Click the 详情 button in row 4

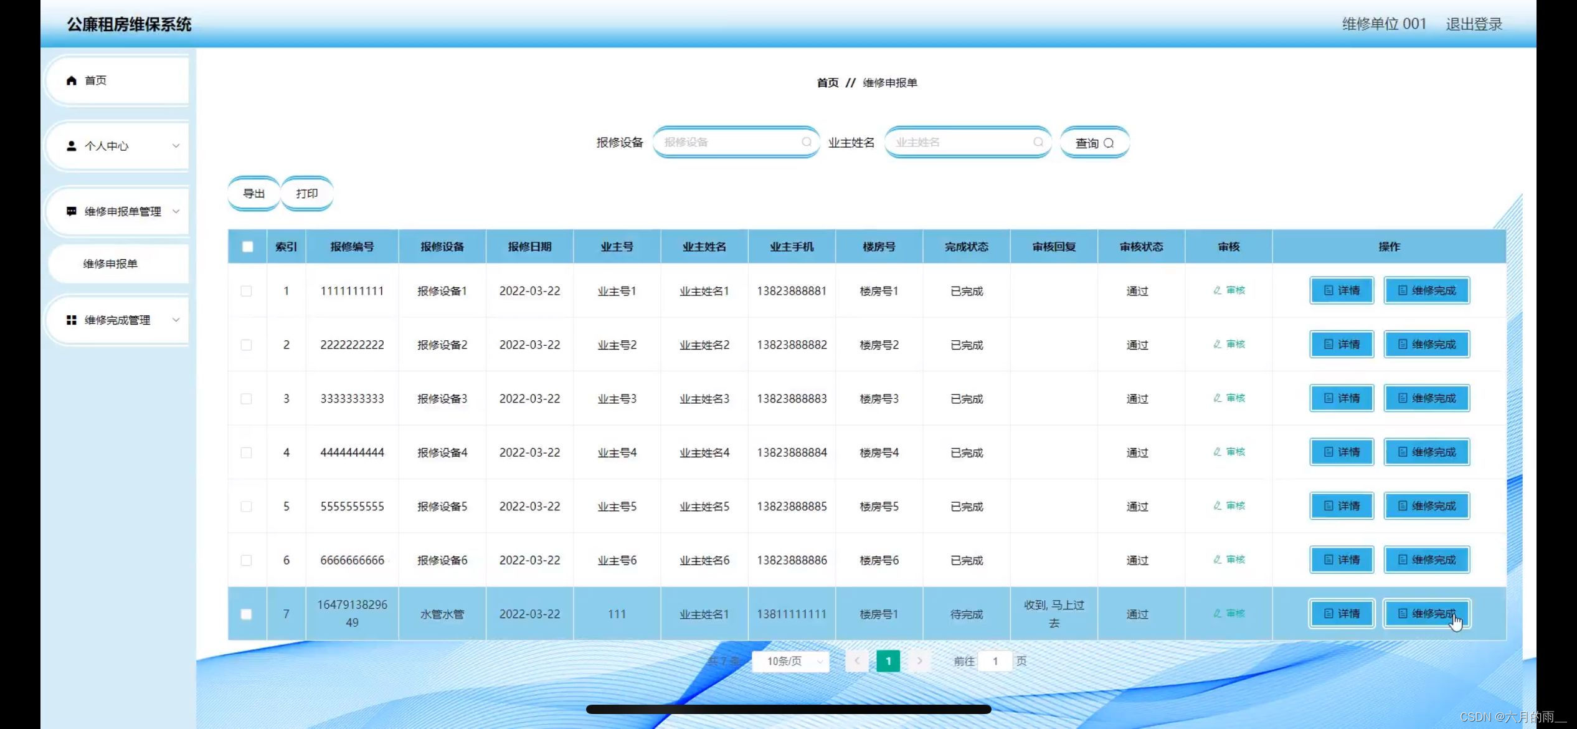(x=1342, y=452)
